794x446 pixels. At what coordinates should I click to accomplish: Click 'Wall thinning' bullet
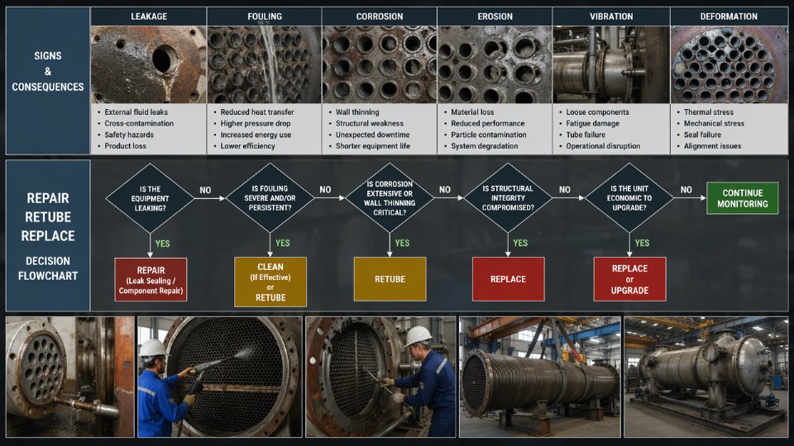pyautogui.click(x=357, y=112)
